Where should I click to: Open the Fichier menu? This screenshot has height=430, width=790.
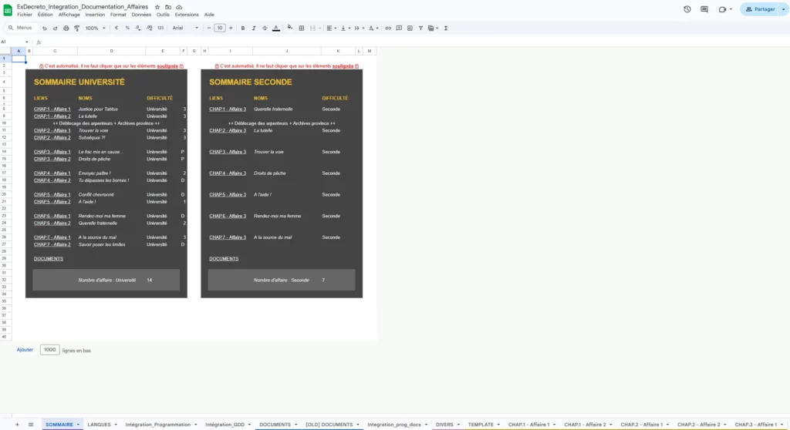(x=25, y=15)
